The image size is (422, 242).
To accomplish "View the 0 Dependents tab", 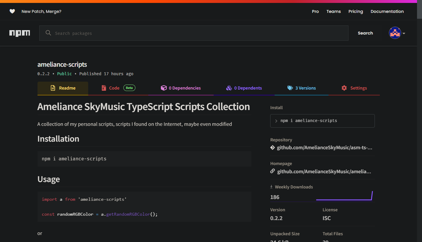I will coord(244,88).
